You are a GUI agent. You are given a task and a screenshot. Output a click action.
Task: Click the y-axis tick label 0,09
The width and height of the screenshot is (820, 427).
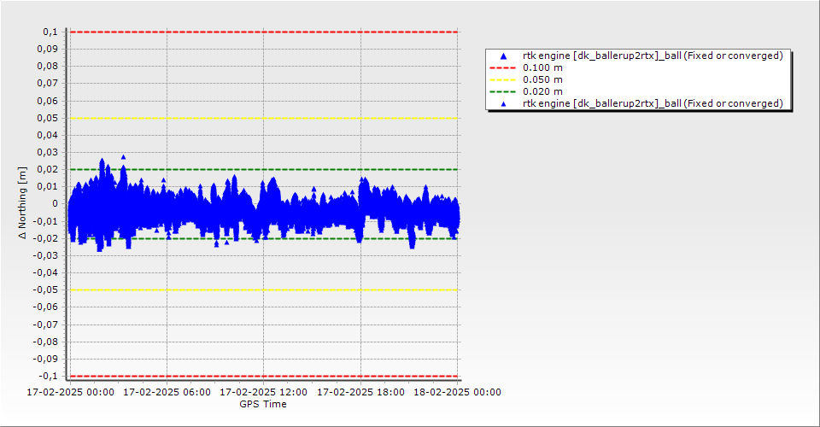click(x=48, y=50)
